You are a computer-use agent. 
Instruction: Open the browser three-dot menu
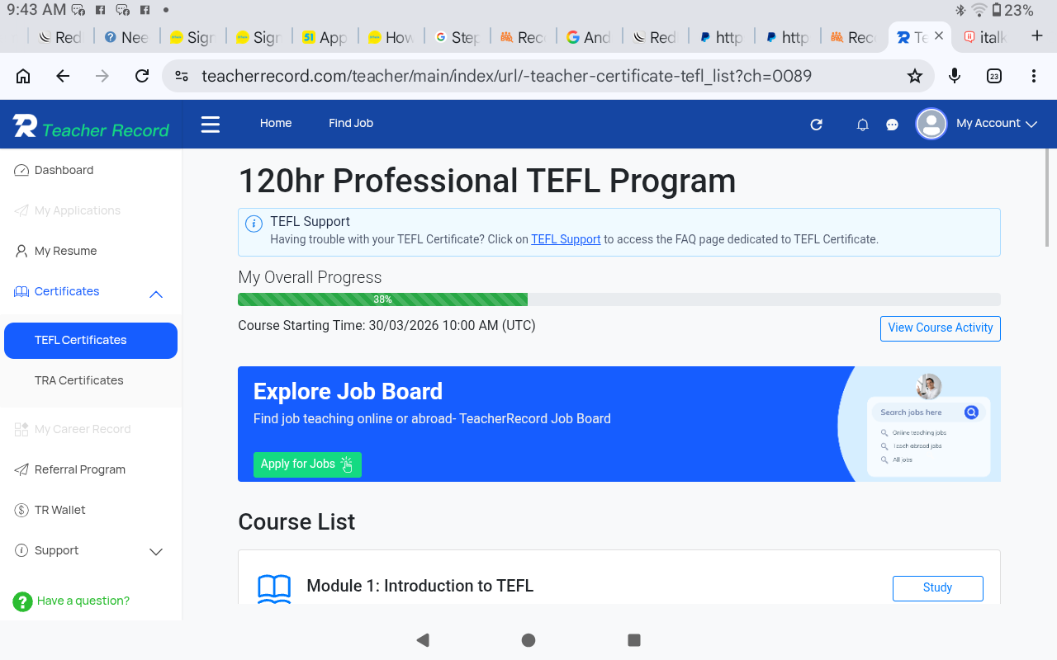coord(1034,76)
